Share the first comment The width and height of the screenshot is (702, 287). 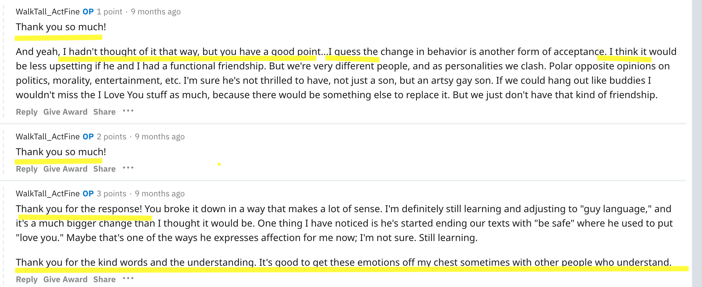coord(104,112)
